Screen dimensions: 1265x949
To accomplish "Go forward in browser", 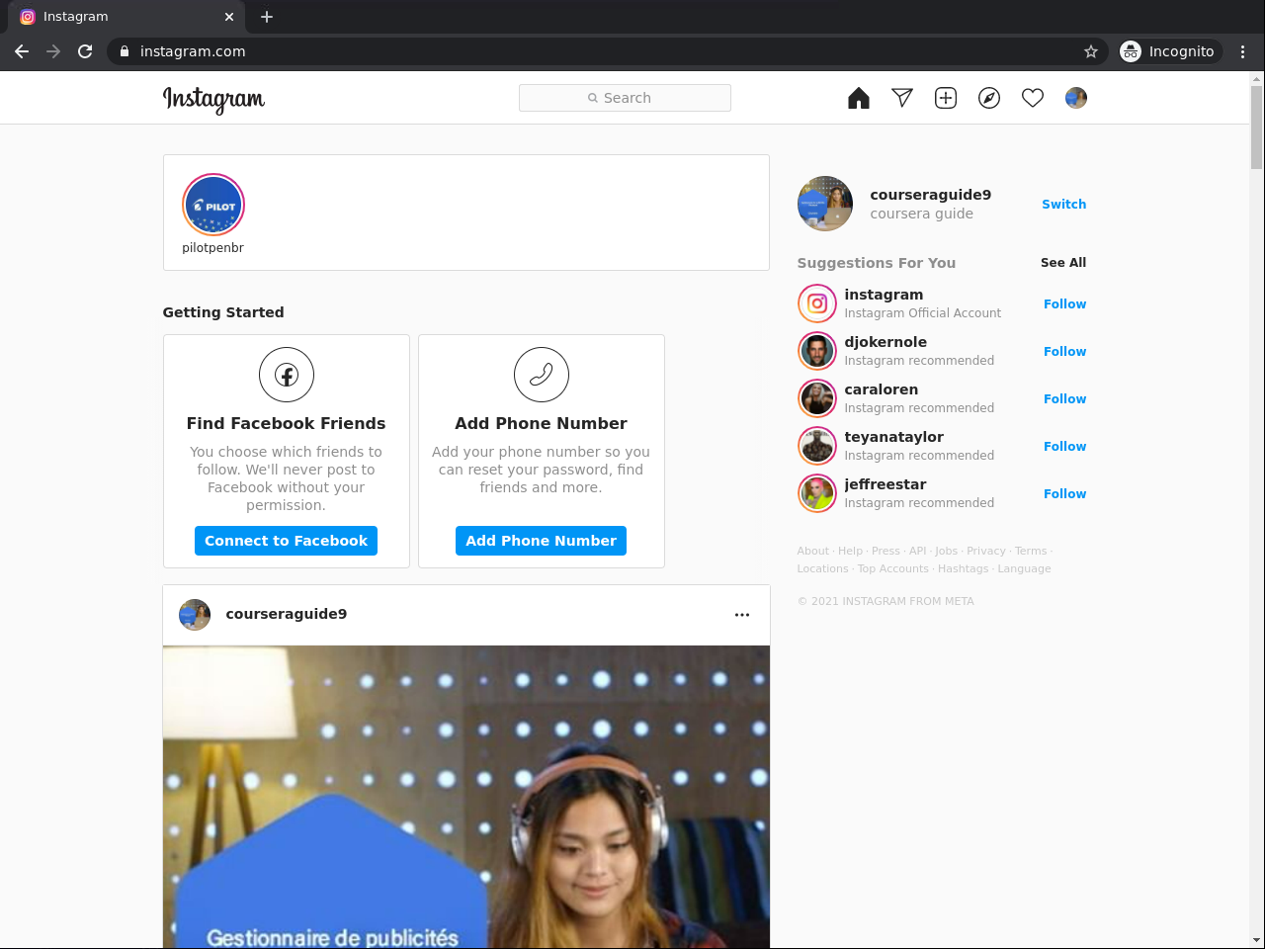I will pos(53,51).
